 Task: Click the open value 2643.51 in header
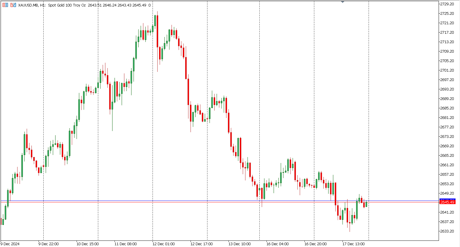click(x=95, y=5)
